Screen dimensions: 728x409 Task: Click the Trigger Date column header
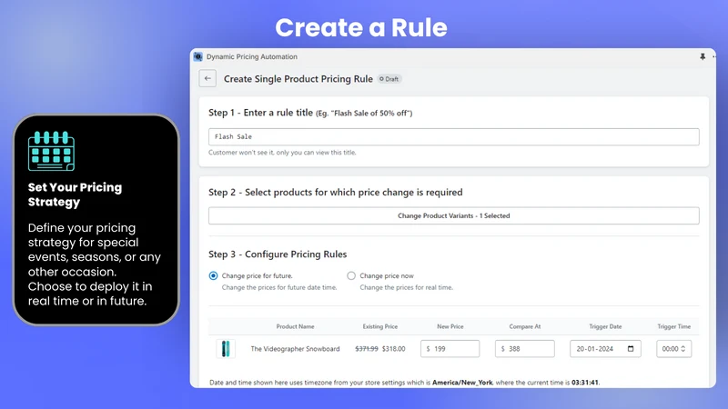(605, 326)
